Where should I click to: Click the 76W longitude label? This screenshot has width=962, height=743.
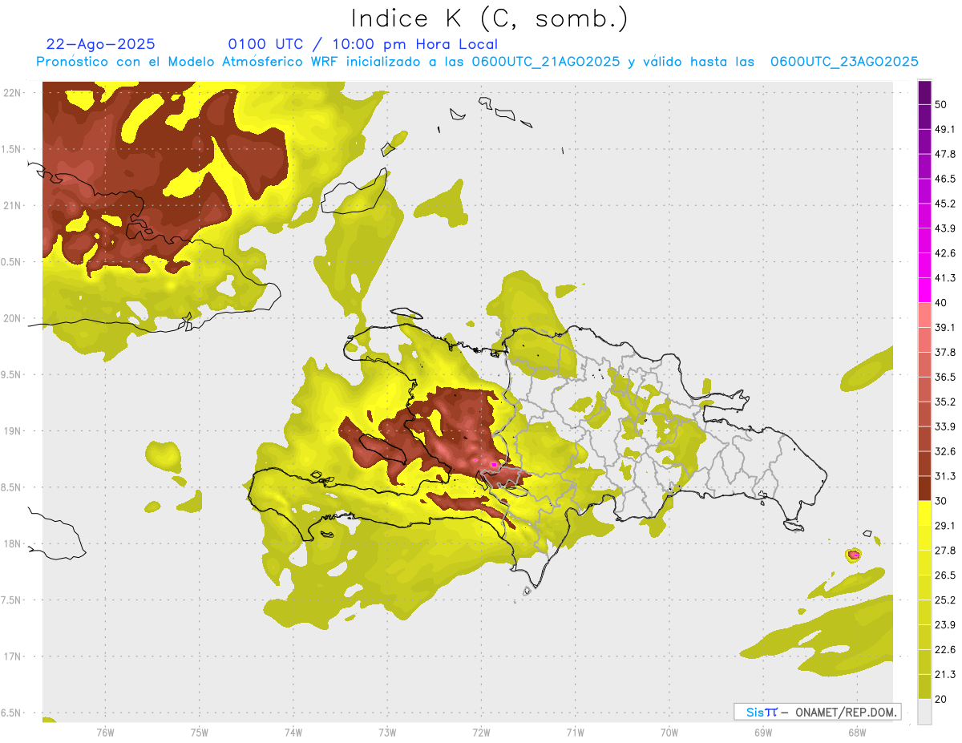click(x=105, y=732)
